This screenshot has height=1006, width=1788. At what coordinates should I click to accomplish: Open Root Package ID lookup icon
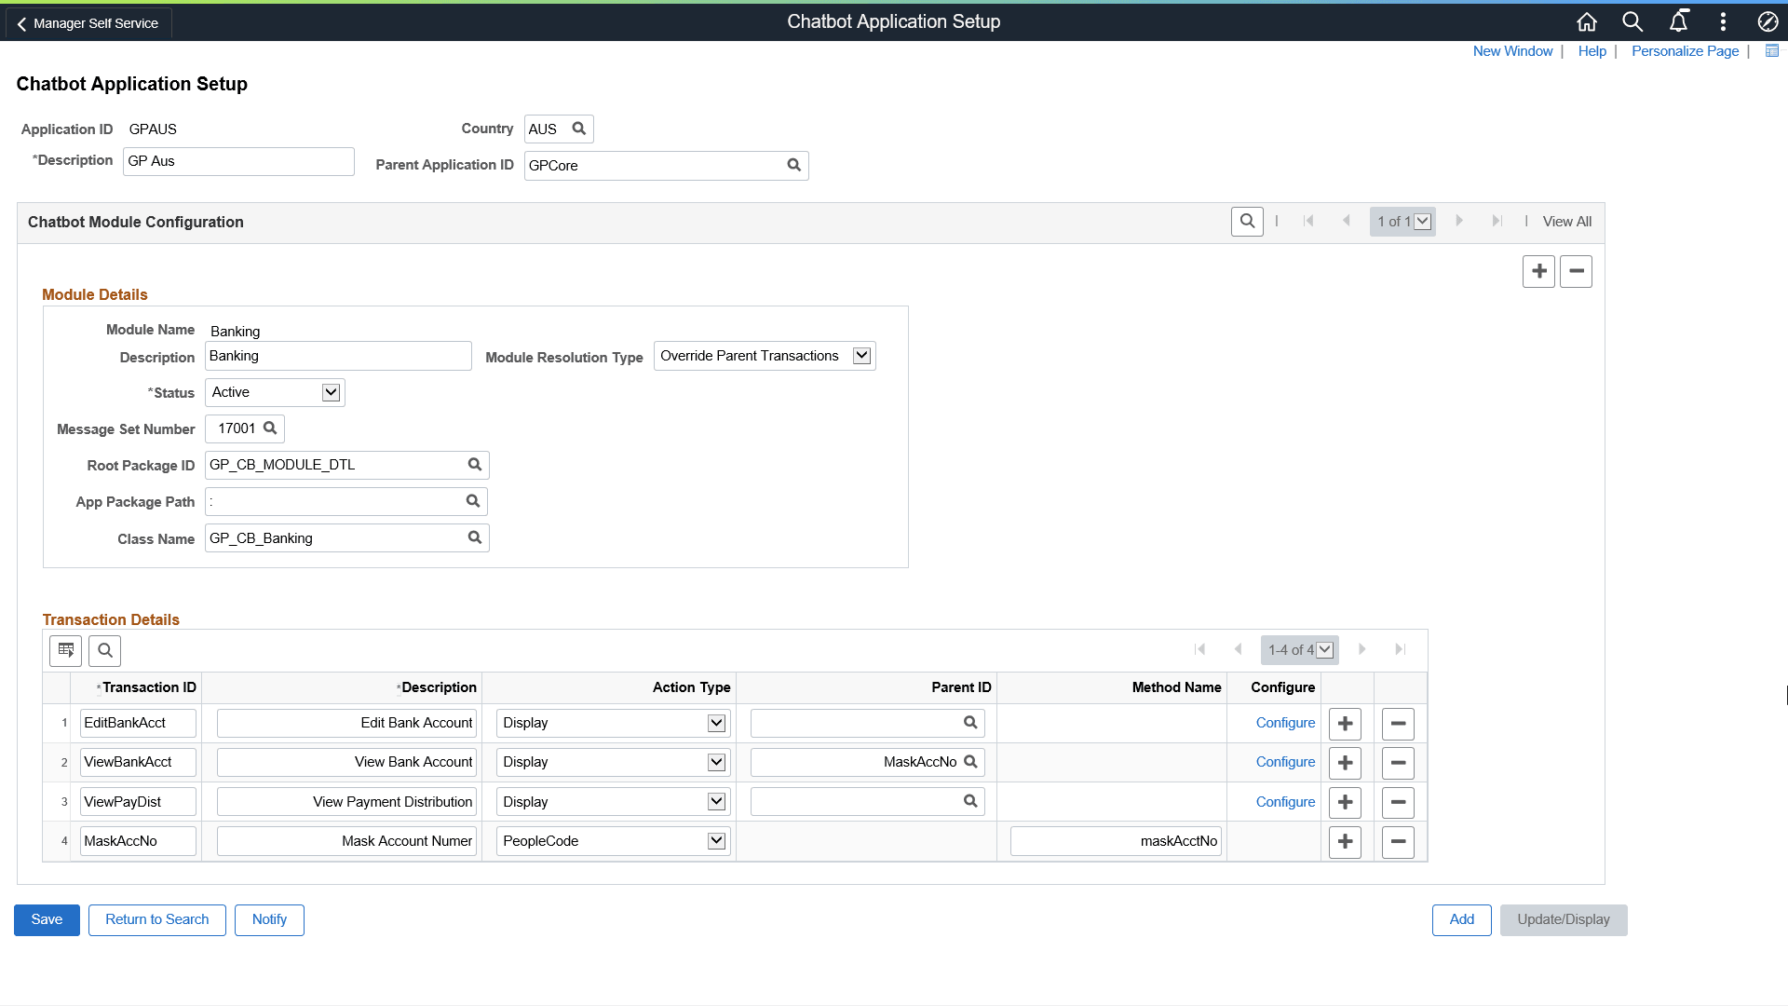tap(475, 464)
